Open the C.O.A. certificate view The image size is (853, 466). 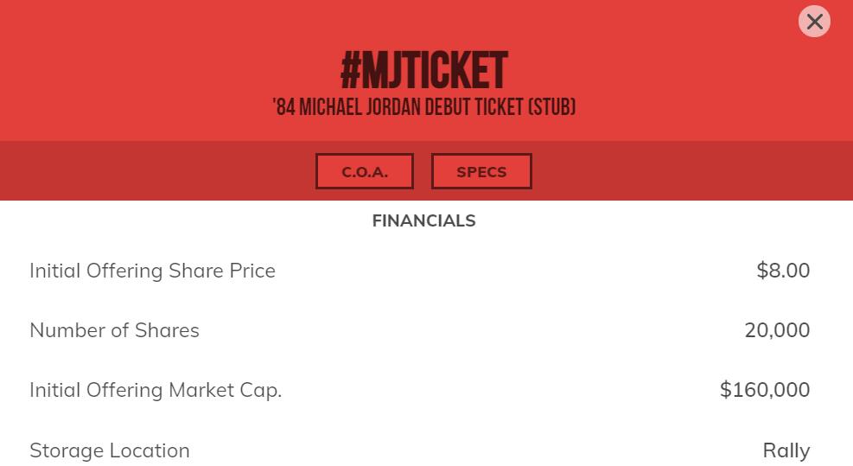click(364, 171)
